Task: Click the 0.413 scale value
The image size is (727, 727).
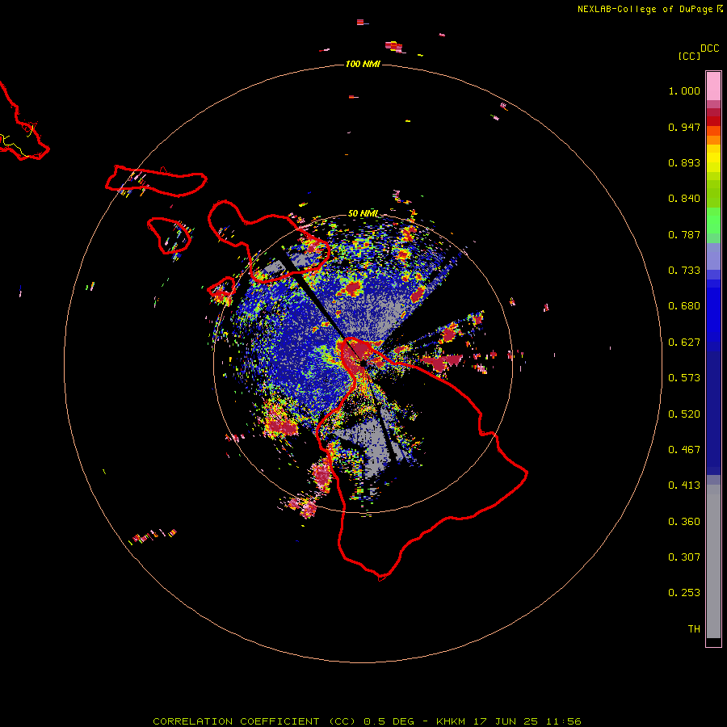Action: tap(684, 485)
